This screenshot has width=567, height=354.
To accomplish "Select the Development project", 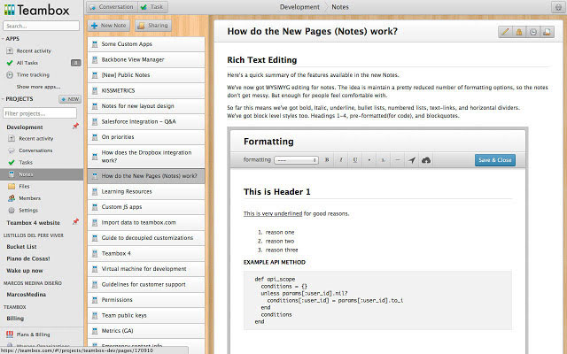I will 25,127.
